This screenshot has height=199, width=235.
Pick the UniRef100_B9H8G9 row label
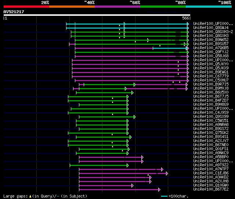211,105
